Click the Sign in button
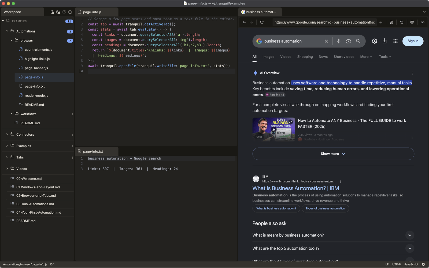Image resolution: width=429 pixels, height=268 pixels. 413,41
